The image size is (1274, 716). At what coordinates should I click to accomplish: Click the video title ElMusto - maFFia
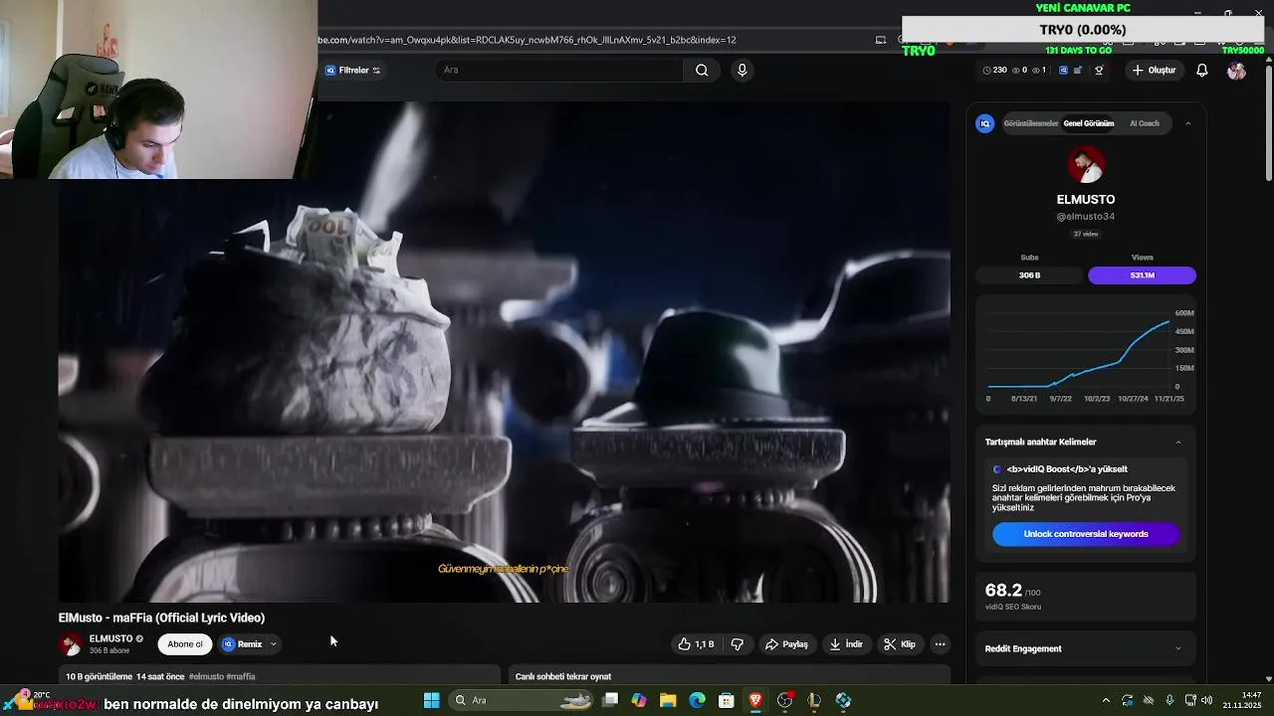click(161, 618)
